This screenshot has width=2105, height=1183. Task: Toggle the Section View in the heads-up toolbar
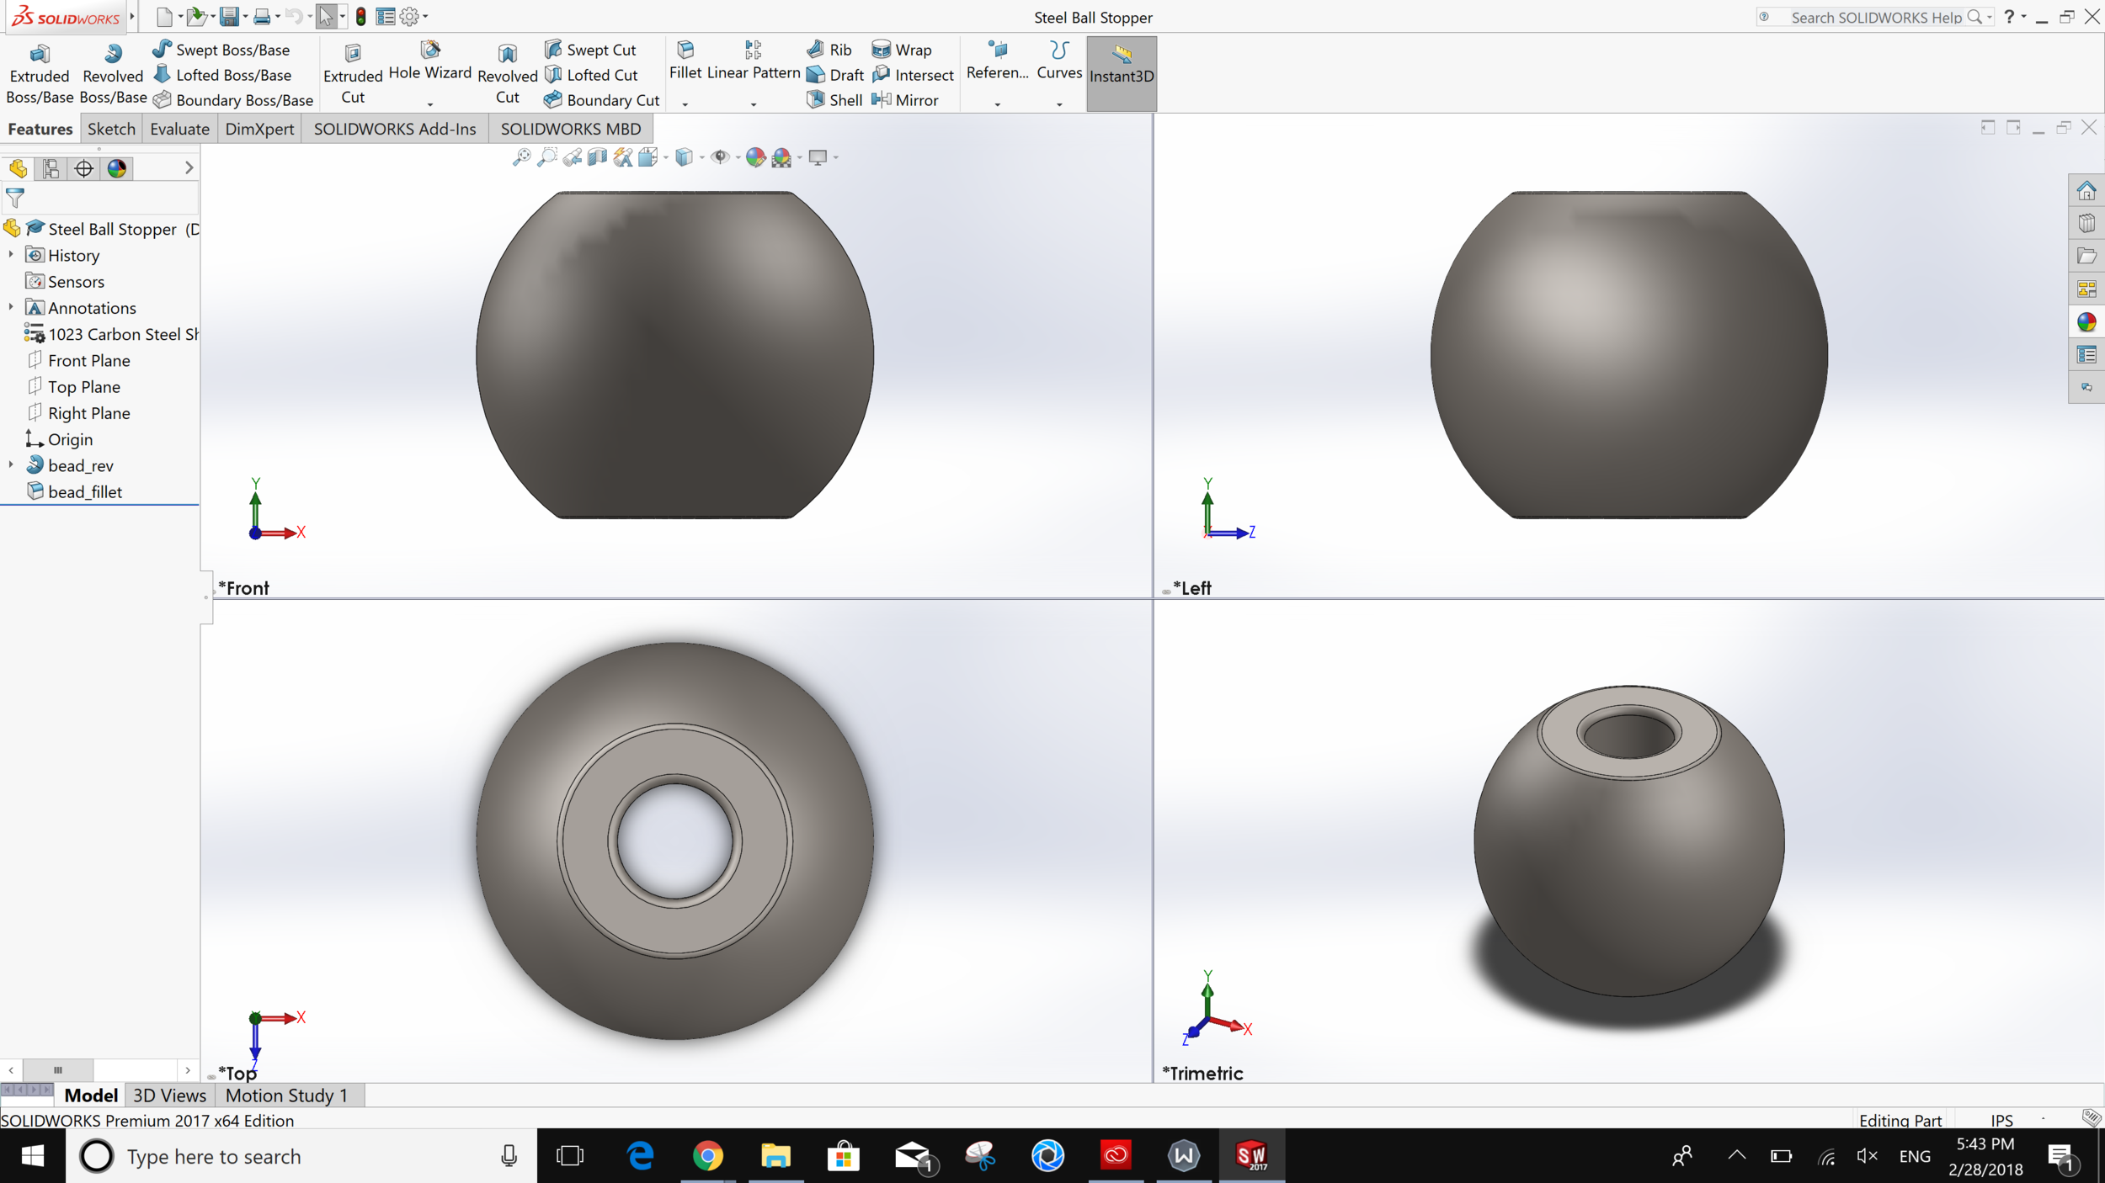[x=598, y=156]
